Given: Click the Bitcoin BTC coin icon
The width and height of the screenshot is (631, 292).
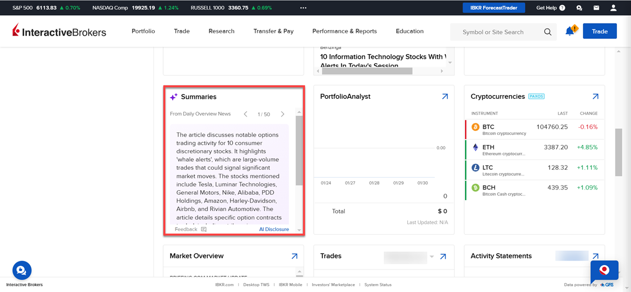Looking at the screenshot, I should click(x=475, y=127).
